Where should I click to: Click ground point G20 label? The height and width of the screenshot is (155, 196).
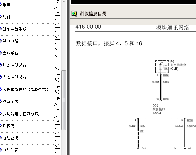[144, 148]
